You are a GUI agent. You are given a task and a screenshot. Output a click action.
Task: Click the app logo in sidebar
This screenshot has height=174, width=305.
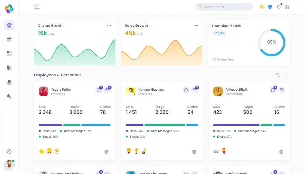(9, 9)
